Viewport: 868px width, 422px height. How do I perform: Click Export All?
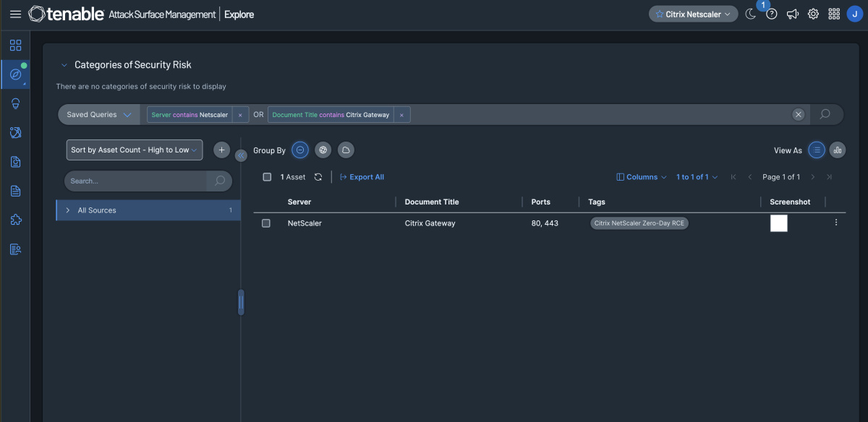tap(362, 177)
